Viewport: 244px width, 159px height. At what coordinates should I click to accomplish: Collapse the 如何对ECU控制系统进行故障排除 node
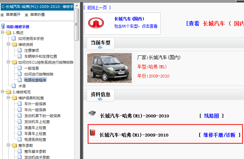(x=9, y=62)
